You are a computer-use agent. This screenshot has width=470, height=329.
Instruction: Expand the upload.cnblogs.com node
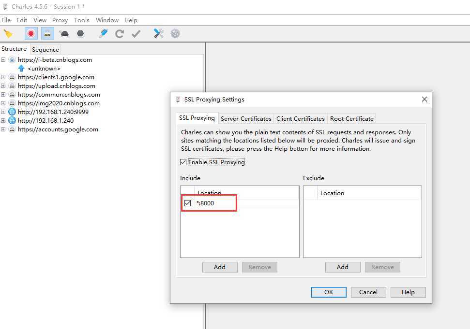[3, 86]
